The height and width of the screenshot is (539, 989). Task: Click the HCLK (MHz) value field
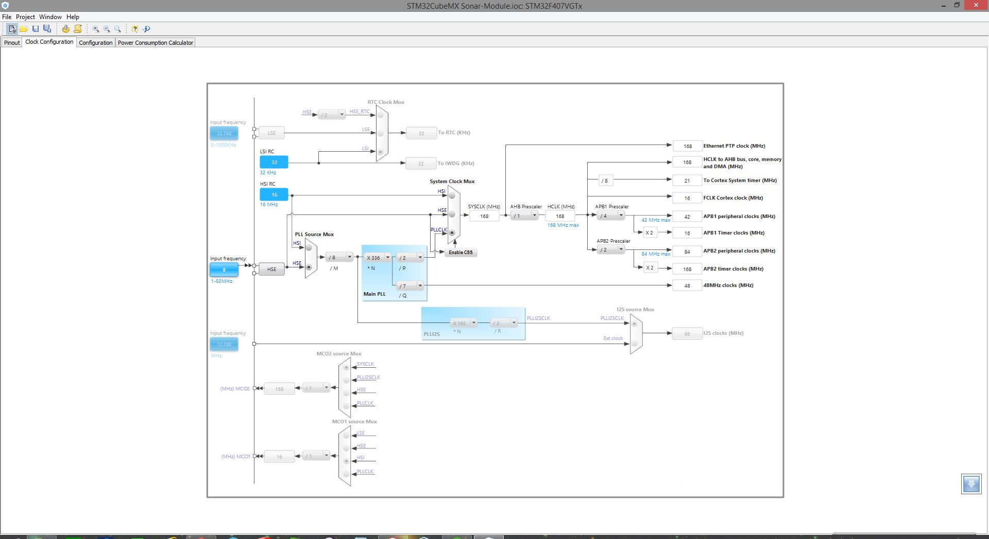560,217
